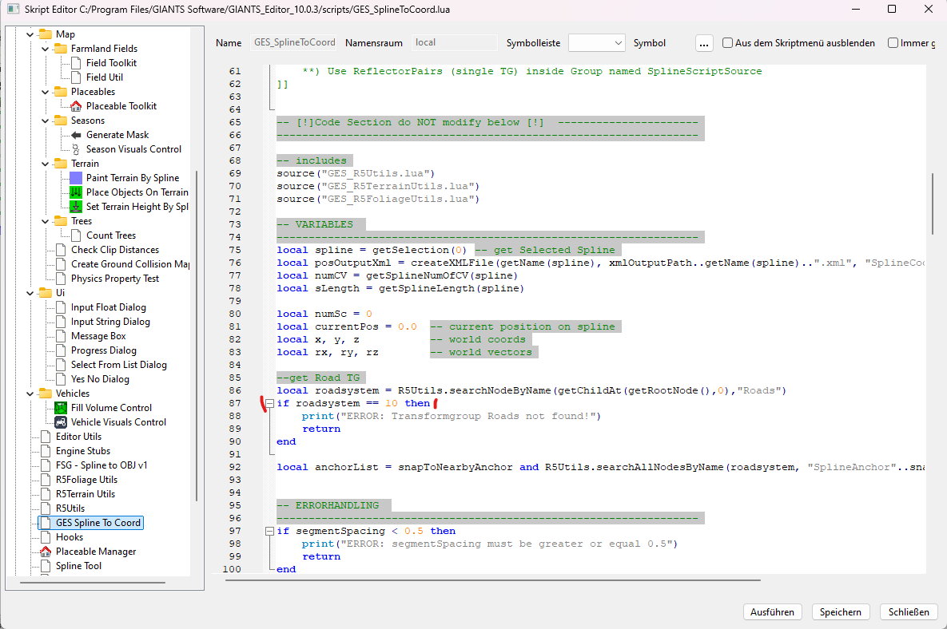Open the Symbolleiste dropdown
Viewport: 947px width, 629px height.
click(596, 43)
